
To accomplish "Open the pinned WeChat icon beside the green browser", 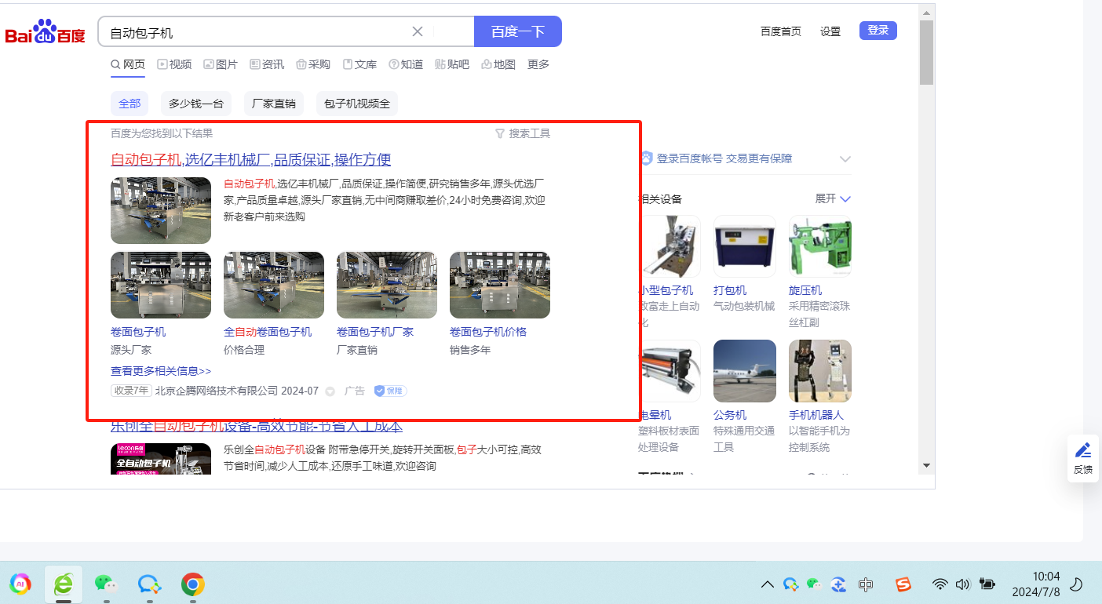I will pyautogui.click(x=105, y=584).
